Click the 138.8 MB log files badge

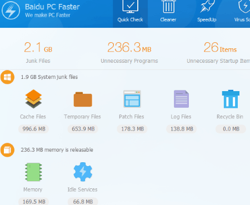pos(182,129)
